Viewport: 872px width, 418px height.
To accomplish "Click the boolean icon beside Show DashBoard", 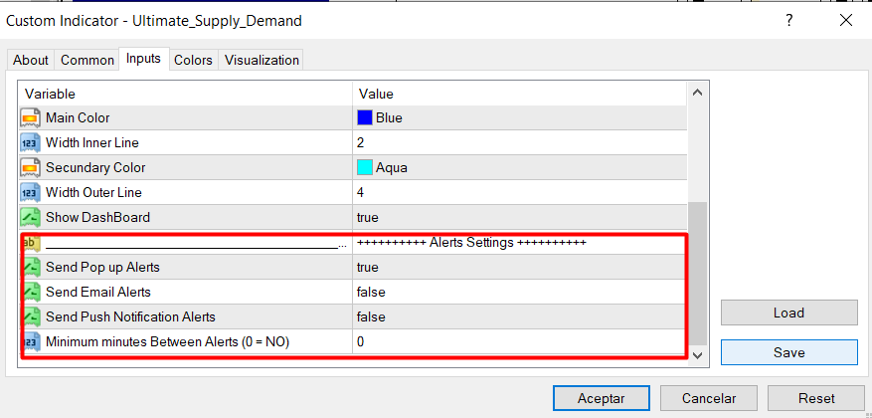I will coord(30,218).
